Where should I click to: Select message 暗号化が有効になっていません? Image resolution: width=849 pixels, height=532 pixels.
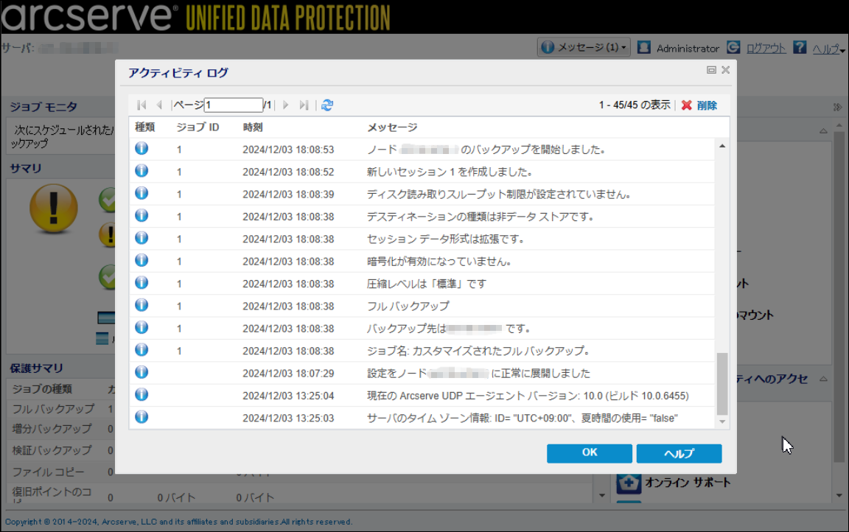[439, 262]
